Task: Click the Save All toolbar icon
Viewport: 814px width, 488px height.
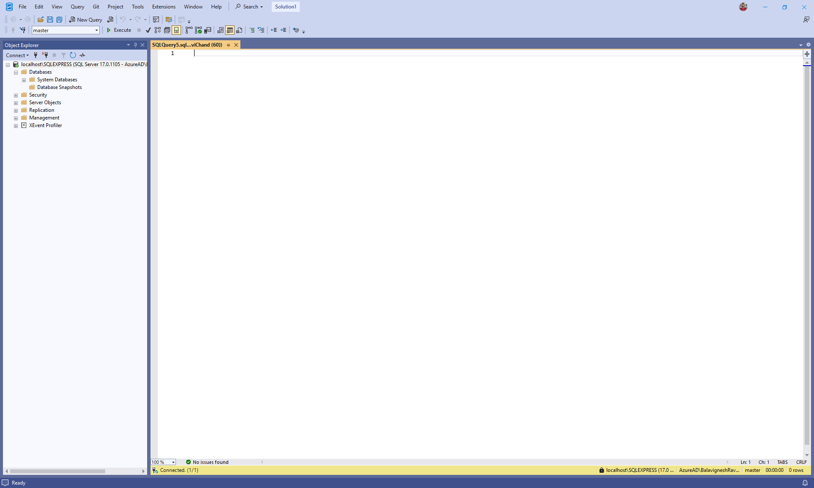Action: coord(59,19)
